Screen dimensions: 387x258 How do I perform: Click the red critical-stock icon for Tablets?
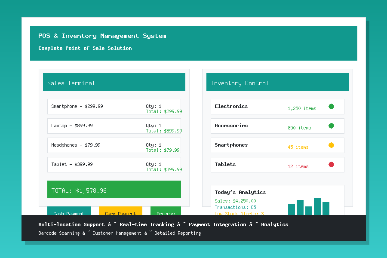(x=331, y=164)
